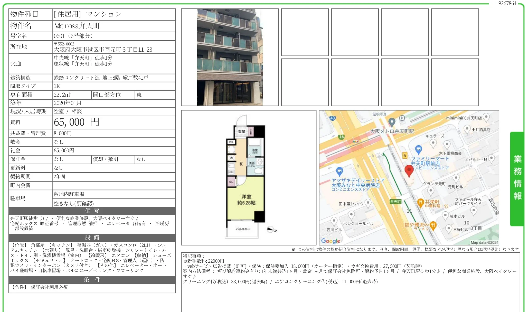Open the building exterior photo

click(x=230, y=57)
